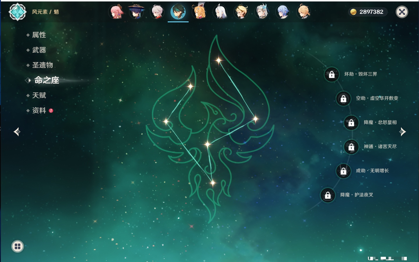Select the white-haired portrait with red streak

click(157, 12)
